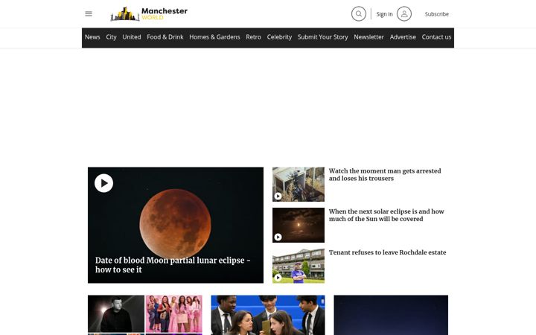This screenshot has height=335, width=536.
Task: Go to the United section
Action: coord(132,37)
